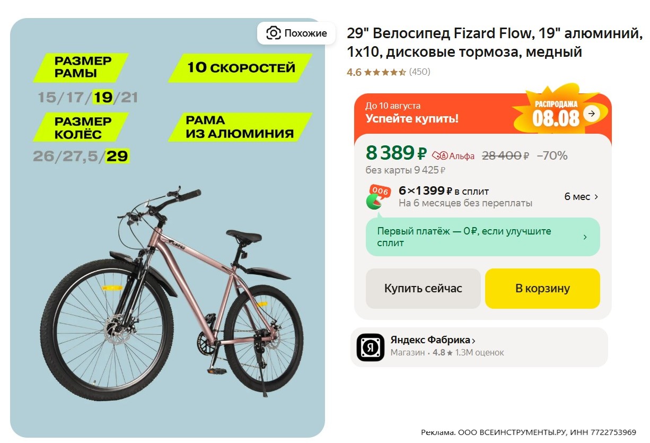
Task: Open the reviews count (450) link
Action: (x=420, y=72)
